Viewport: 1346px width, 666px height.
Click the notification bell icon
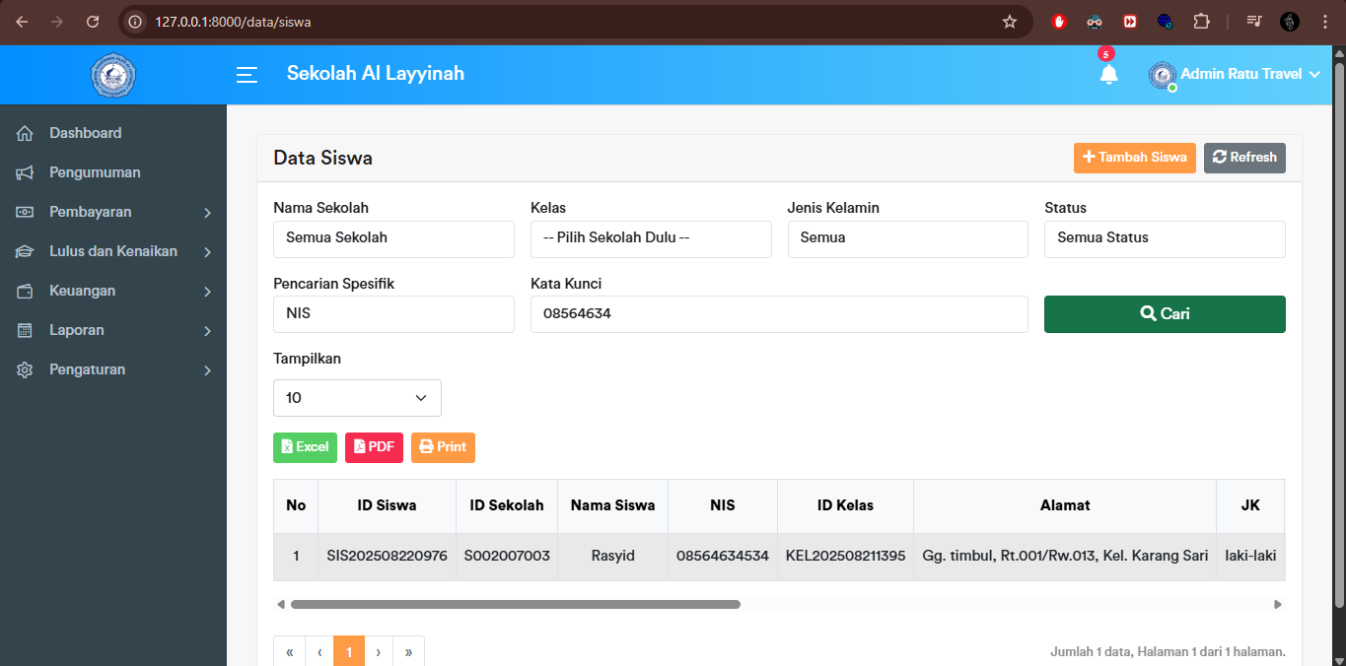click(x=1108, y=75)
